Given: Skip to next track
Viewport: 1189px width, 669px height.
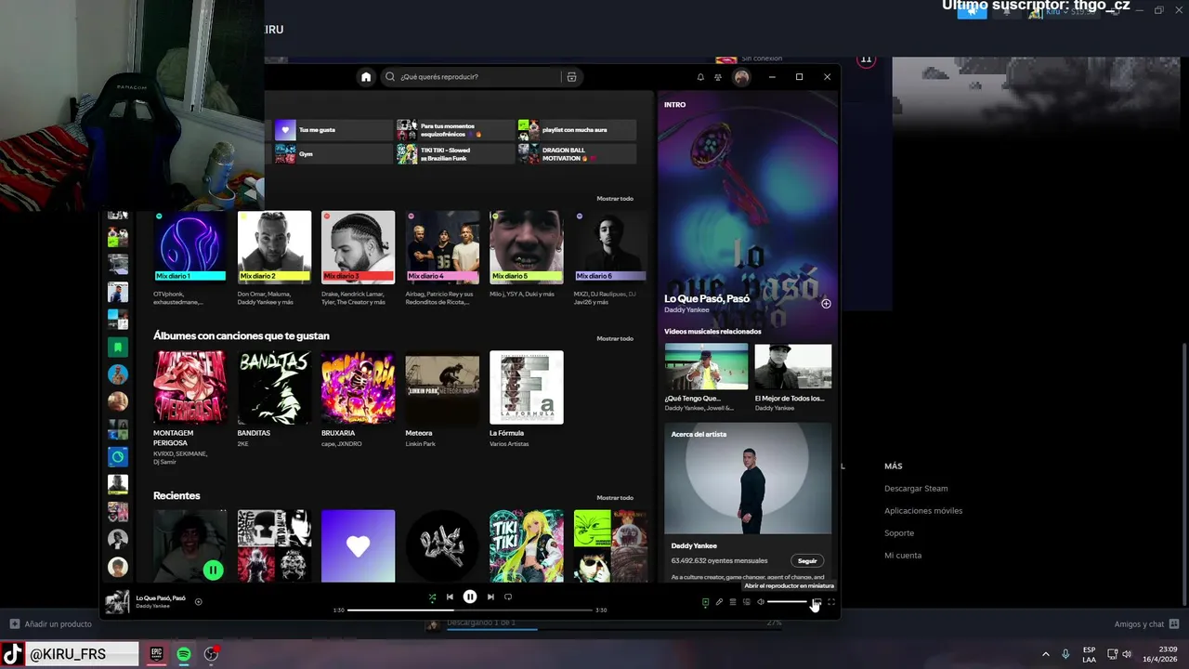Looking at the screenshot, I should pyautogui.click(x=490, y=597).
